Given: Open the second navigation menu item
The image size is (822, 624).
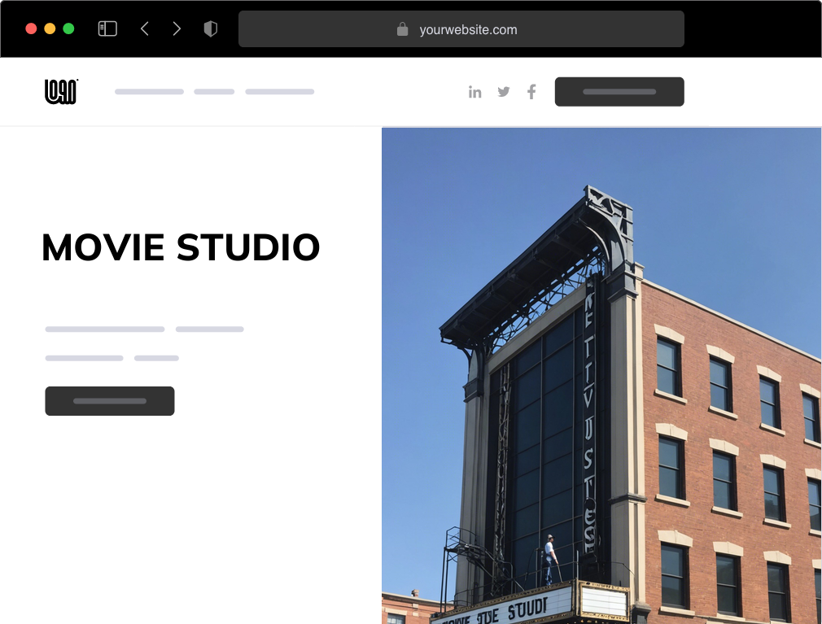Looking at the screenshot, I should pos(213,92).
